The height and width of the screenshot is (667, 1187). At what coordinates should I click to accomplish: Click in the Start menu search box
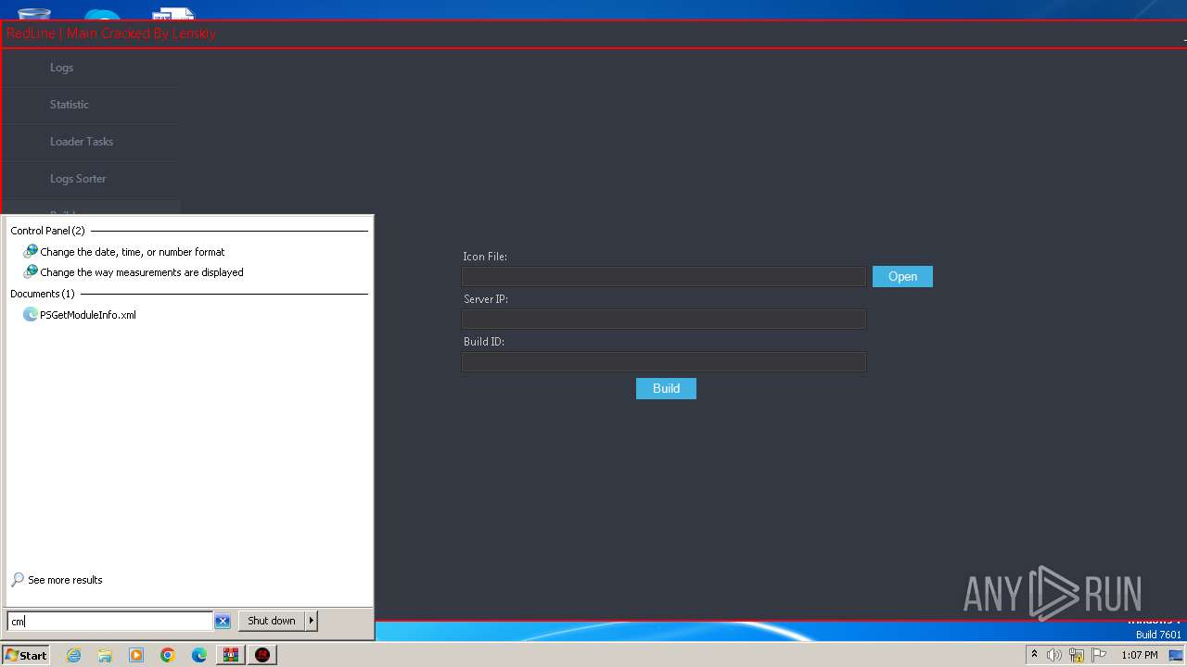click(x=109, y=621)
